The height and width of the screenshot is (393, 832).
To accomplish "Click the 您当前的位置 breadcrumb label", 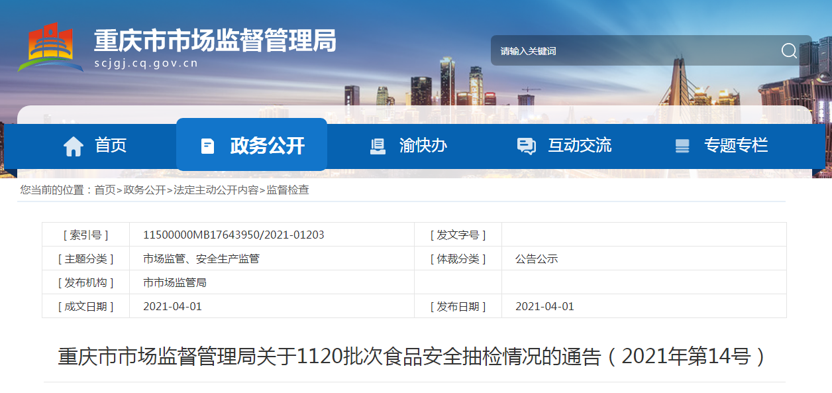I will tap(56, 190).
